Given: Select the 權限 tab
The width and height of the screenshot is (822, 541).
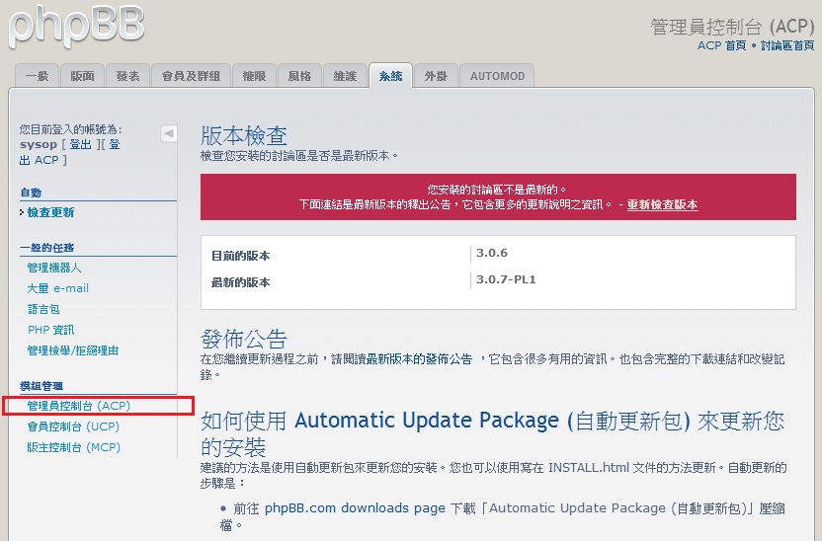Looking at the screenshot, I should (254, 76).
